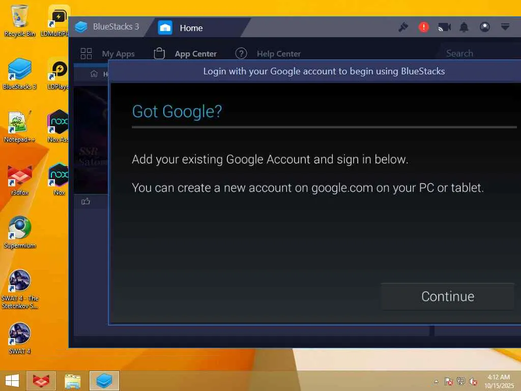Open the account profile icon
The width and height of the screenshot is (521, 391).
[x=485, y=27]
